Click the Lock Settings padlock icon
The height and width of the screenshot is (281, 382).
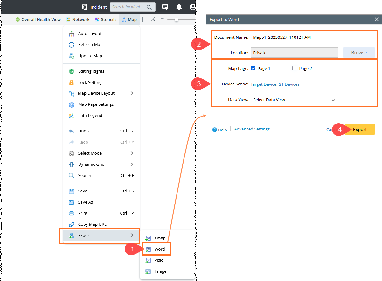pos(72,83)
